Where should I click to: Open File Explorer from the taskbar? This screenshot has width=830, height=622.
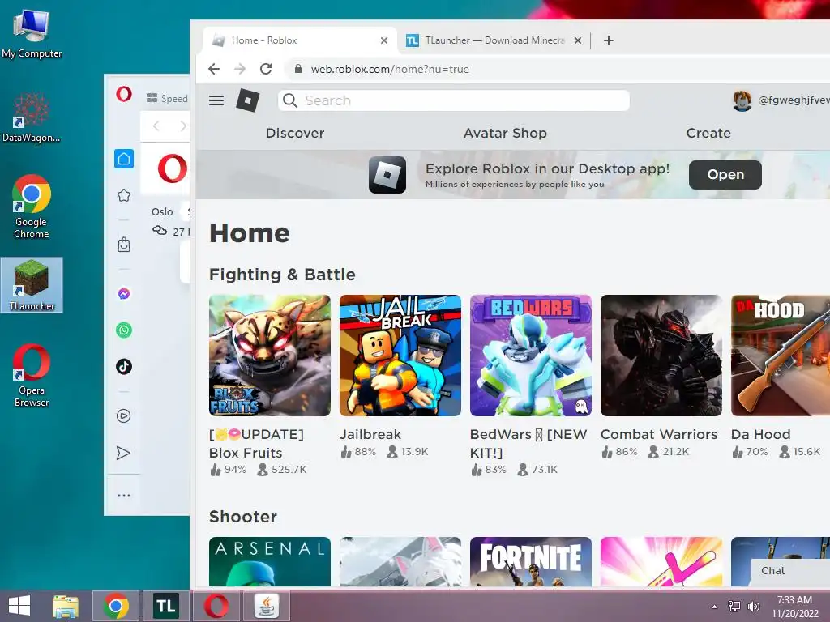[x=66, y=606]
